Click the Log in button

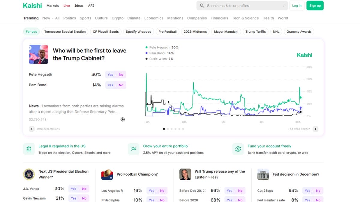[x=297, y=6]
